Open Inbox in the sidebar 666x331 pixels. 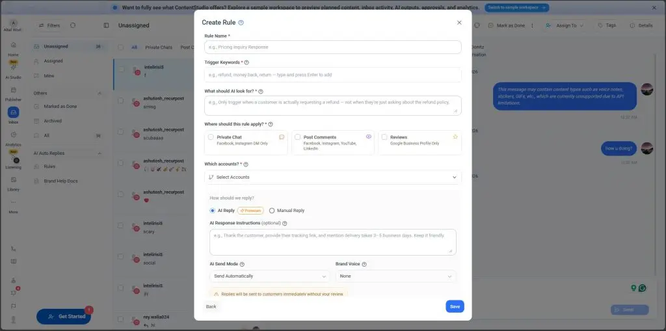point(13,115)
